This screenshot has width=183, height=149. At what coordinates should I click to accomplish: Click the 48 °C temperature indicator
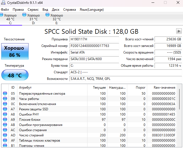point(15,75)
